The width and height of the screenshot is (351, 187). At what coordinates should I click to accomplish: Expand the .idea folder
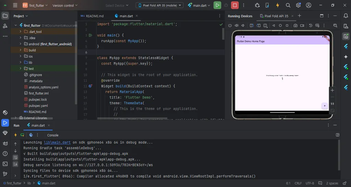[20, 38]
